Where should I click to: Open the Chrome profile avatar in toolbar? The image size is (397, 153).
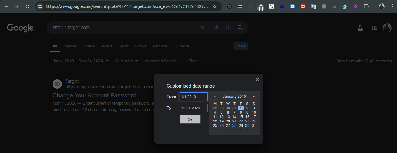(x=382, y=6)
